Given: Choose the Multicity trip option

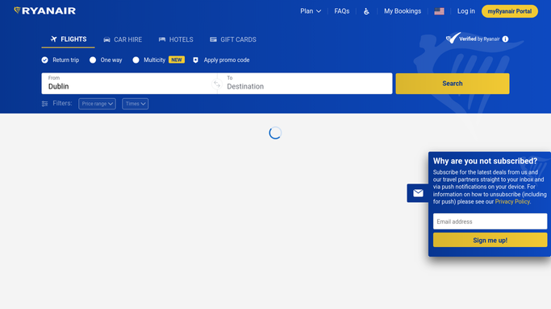Looking at the screenshot, I should 149,60.
